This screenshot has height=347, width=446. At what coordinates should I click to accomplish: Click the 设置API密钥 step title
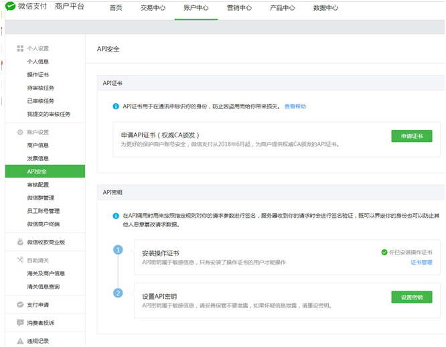click(159, 296)
